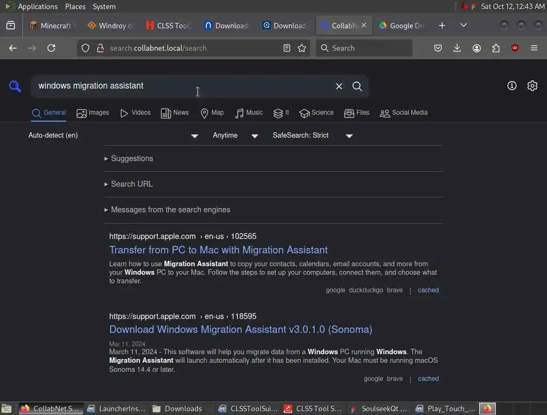Open first result's engine options dots icon
The height and width of the screenshot is (415, 547).
click(410, 291)
